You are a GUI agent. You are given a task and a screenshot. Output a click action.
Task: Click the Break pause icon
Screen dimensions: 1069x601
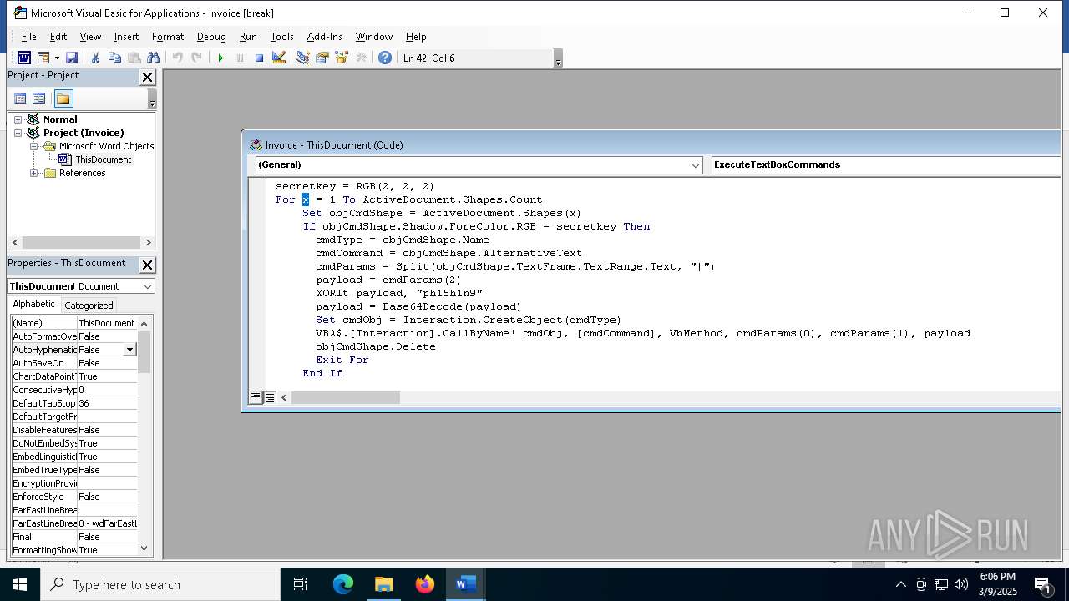pyautogui.click(x=240, y=58)
